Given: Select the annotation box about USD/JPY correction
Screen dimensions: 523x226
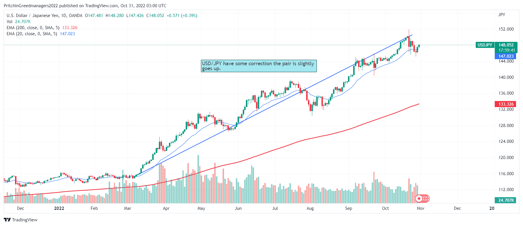Looking at the screenshot, I should tap(259, 66).
